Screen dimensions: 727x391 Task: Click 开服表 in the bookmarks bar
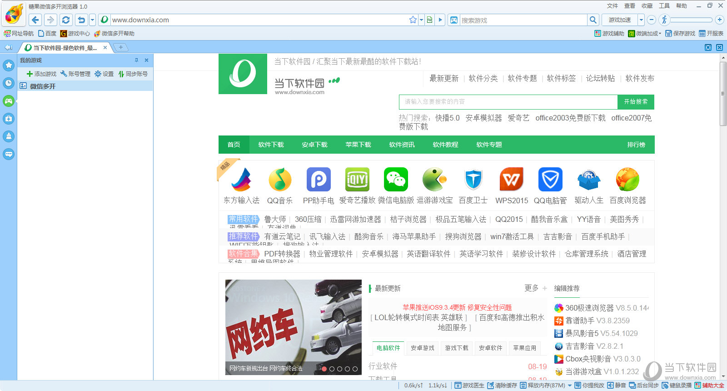(x=711, y=33)
